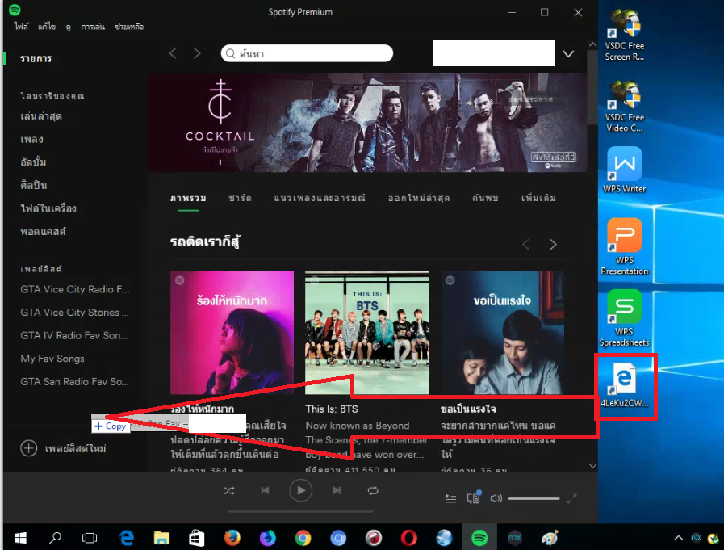Open the GTA IV Radio Fav Son... playlist
Image resolution: width=724 pixels, height=550 pixels.
[74, 335]
